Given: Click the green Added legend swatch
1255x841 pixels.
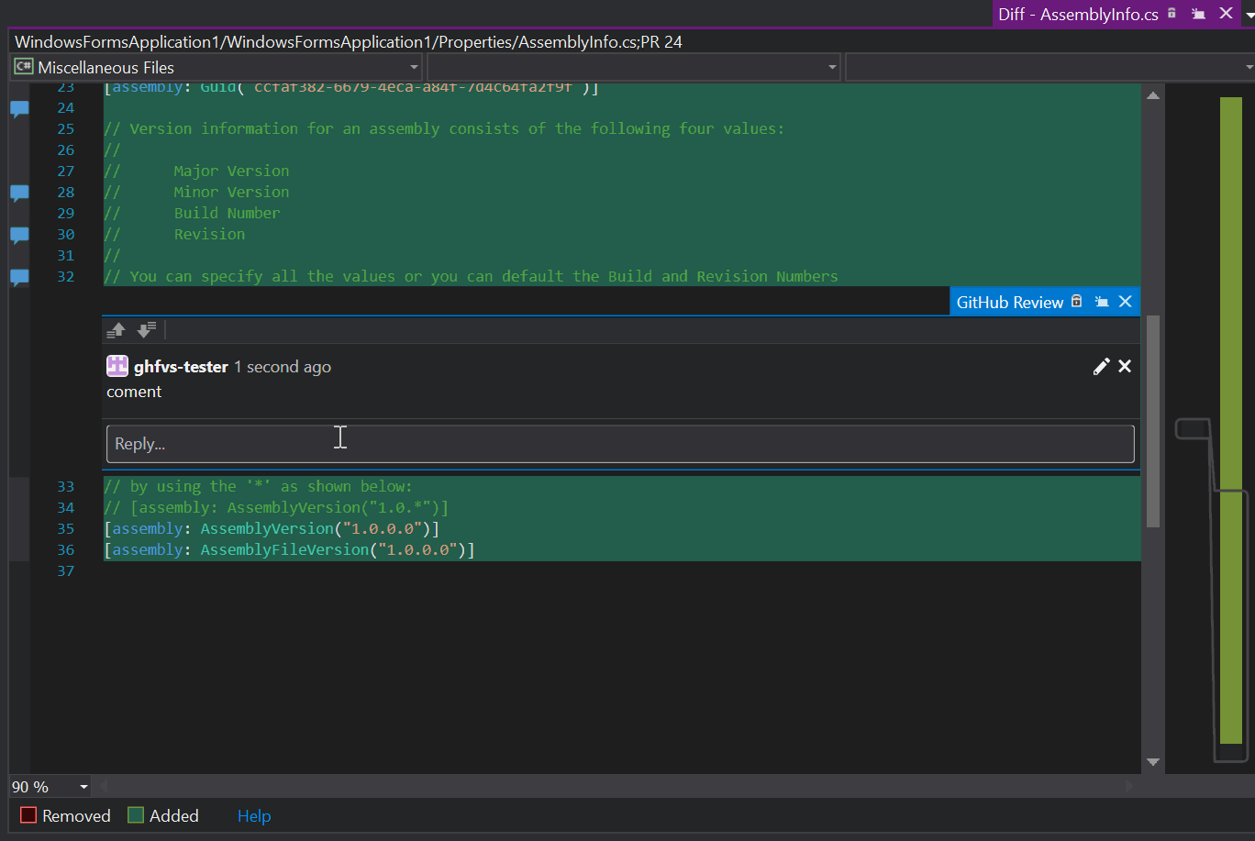Looking at the screenshot, I should point(136,815).
